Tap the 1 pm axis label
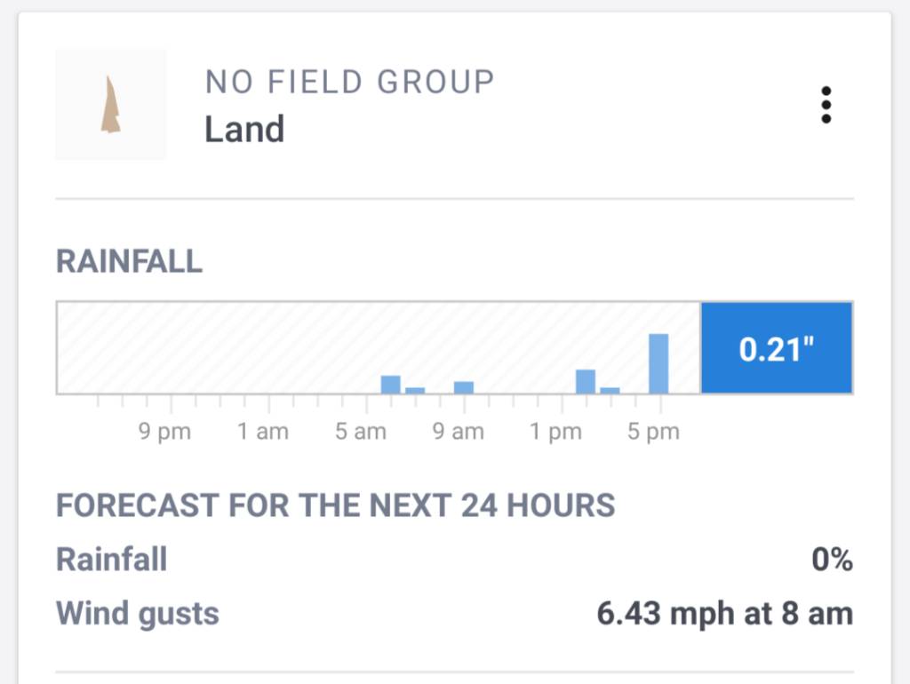Image resolution: width=910 pixels, height=684 pixels. 555,432
